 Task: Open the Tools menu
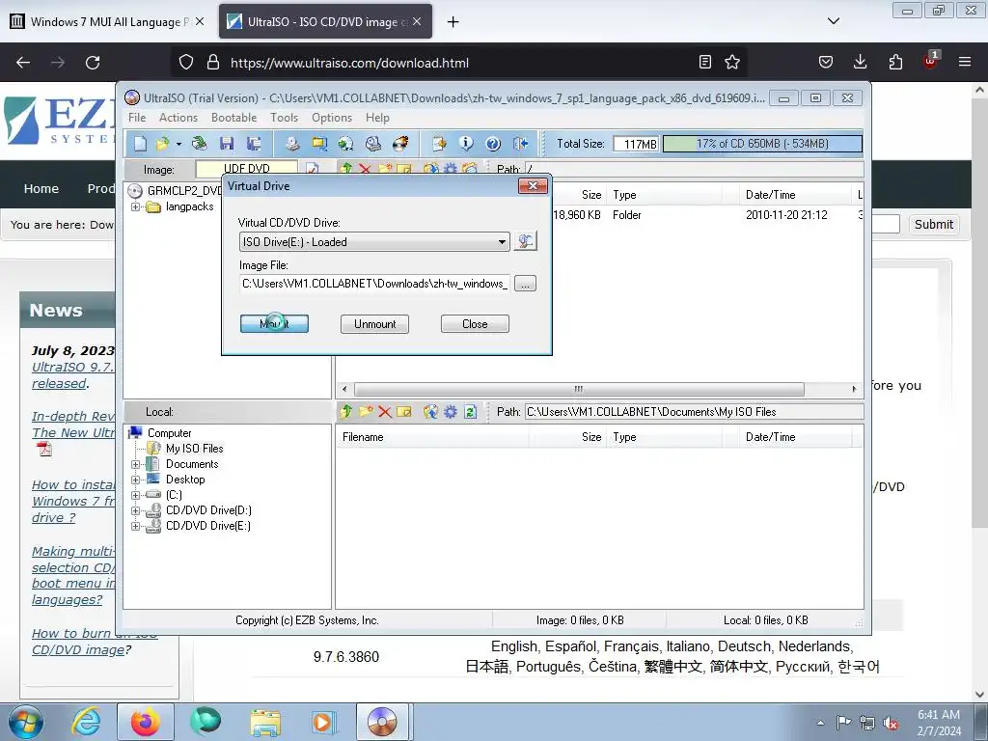pos(285,118)
